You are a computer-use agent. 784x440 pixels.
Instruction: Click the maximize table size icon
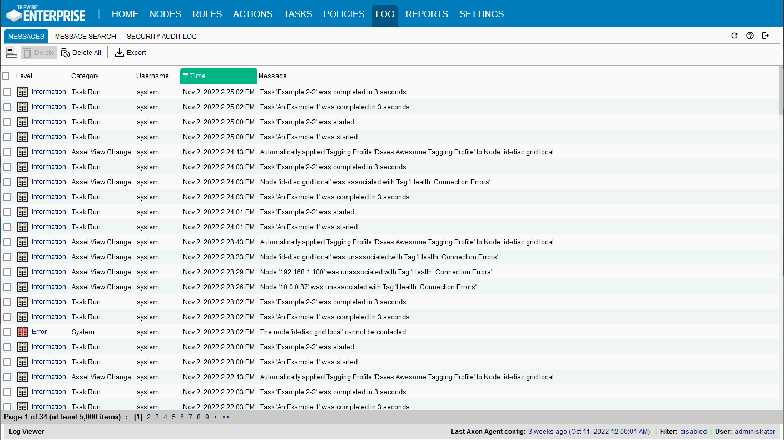(x=11, y=52)
